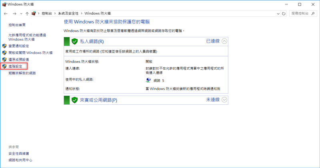
Task: Open 開啟或關閉 Windows 防火牆 link
Action: pyautogui.click(x=30, y=53)
